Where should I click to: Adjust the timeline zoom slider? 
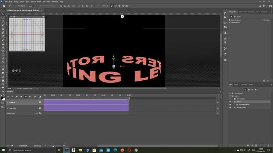tap(53, 146)
